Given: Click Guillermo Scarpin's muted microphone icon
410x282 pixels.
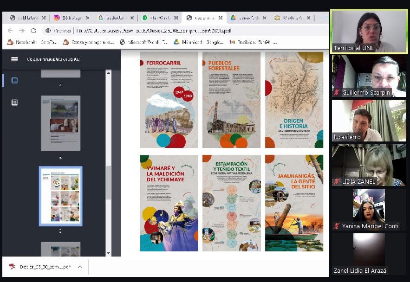Looking at the screenshot, I should pyautogui.click(x=337, y=93).
